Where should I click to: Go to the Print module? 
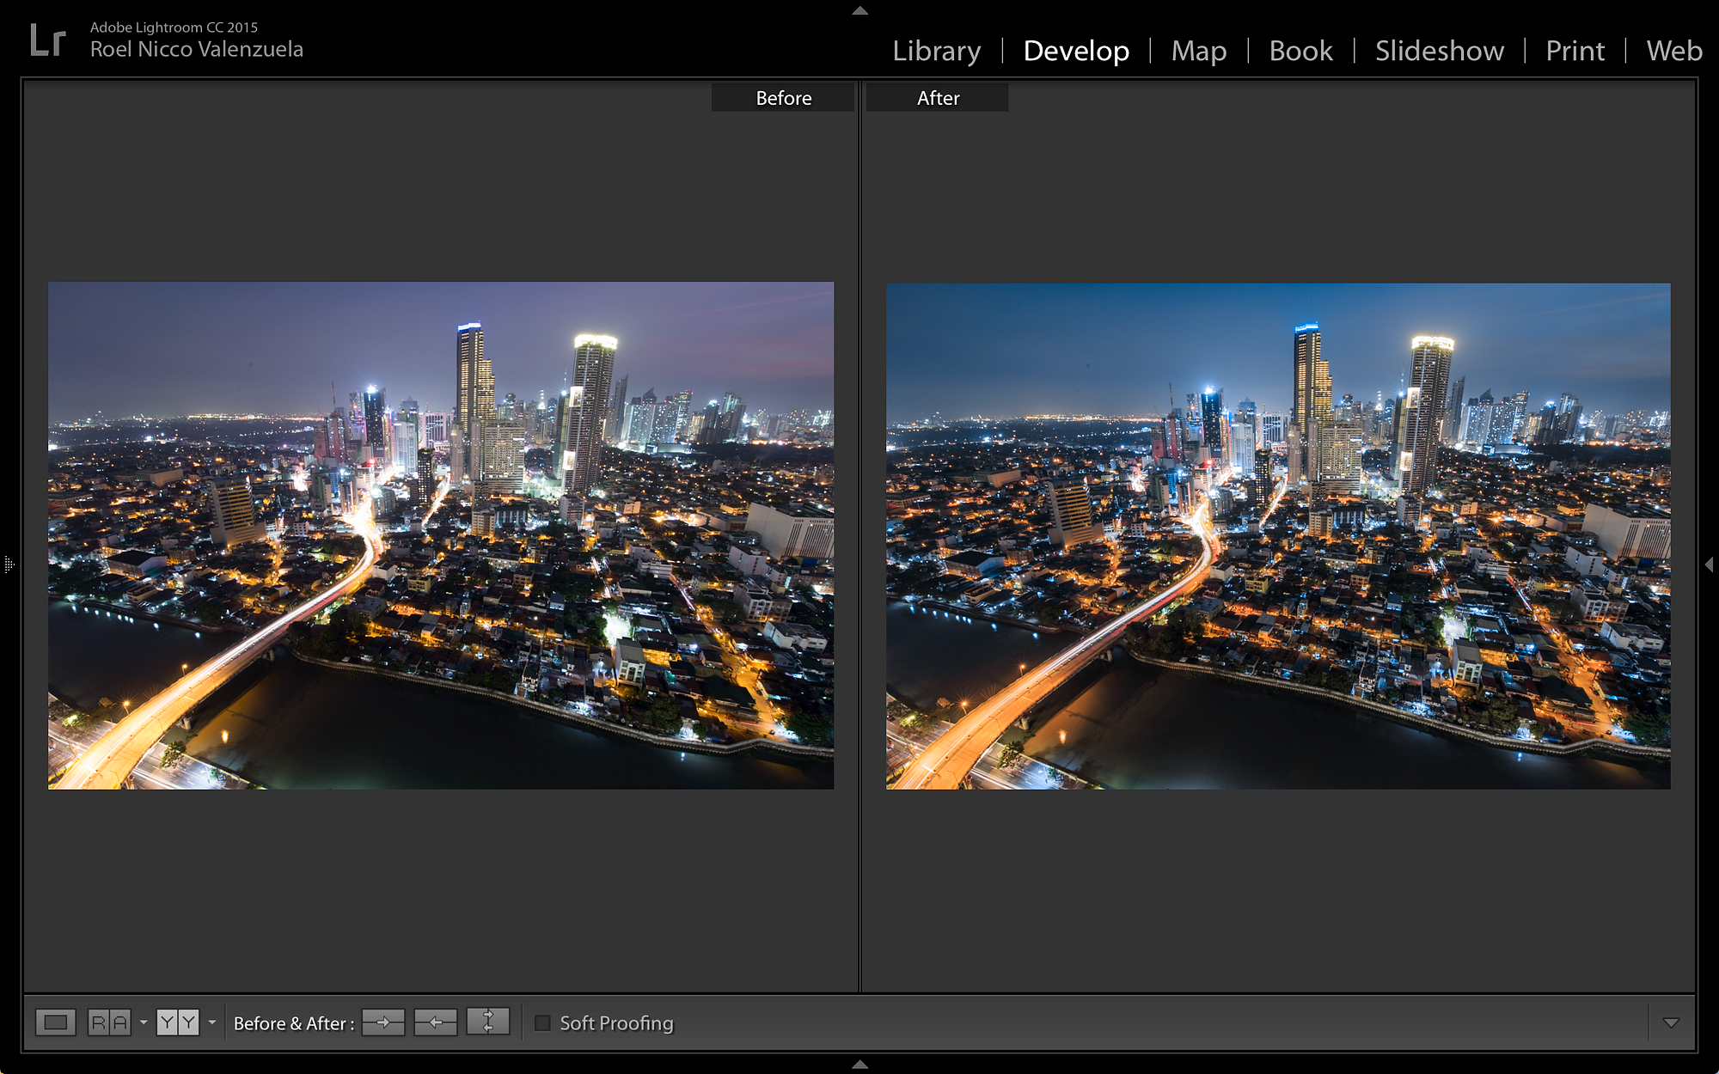click(1575, 51)
